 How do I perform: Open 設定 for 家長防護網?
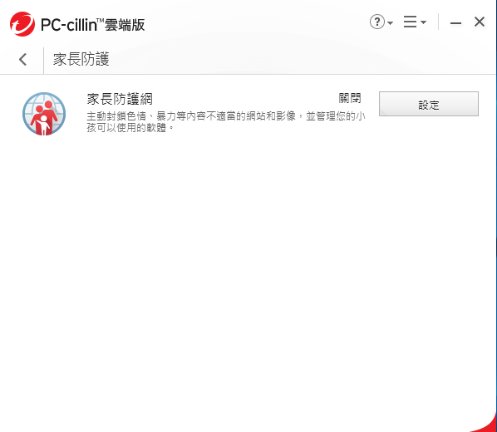pyautogui.click(x=429, y=104)
